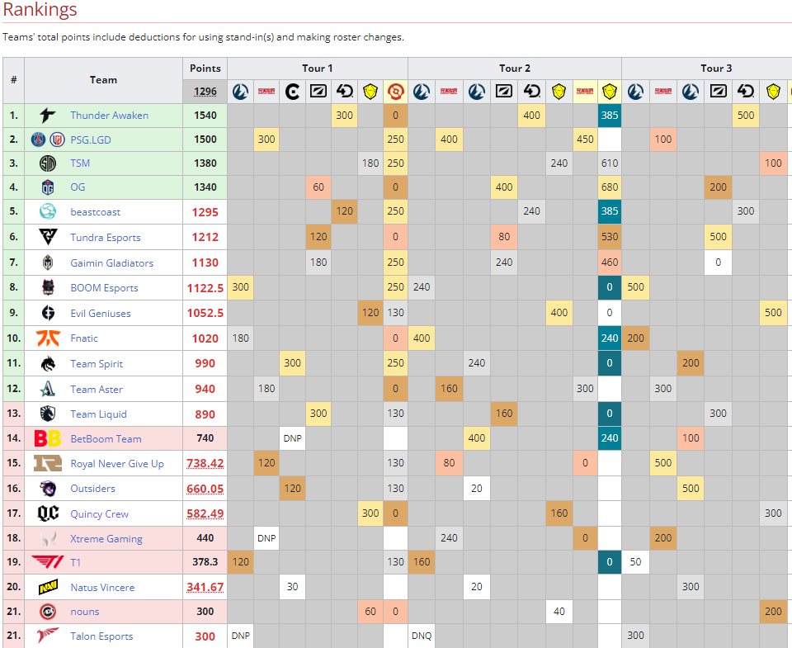Click the red T1 logo

pyautogui.click(x=48, y=562)
